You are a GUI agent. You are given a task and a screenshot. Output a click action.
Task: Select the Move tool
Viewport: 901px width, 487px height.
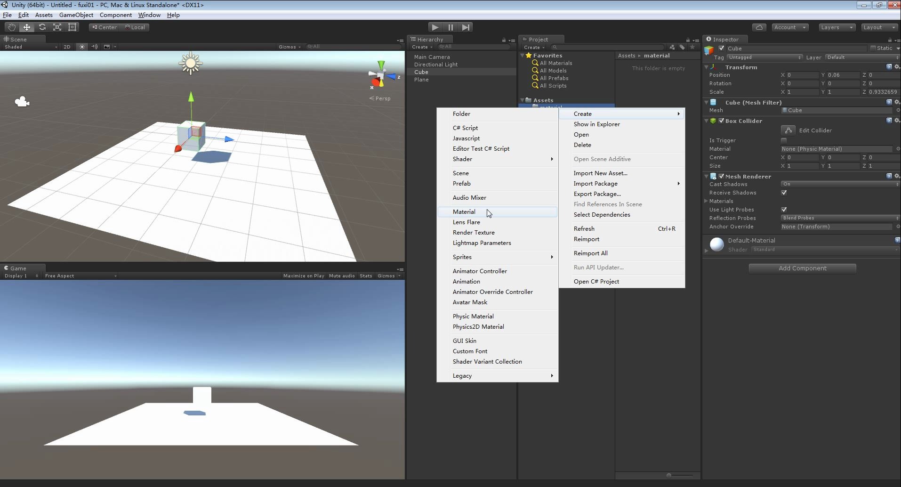[26, 27]
